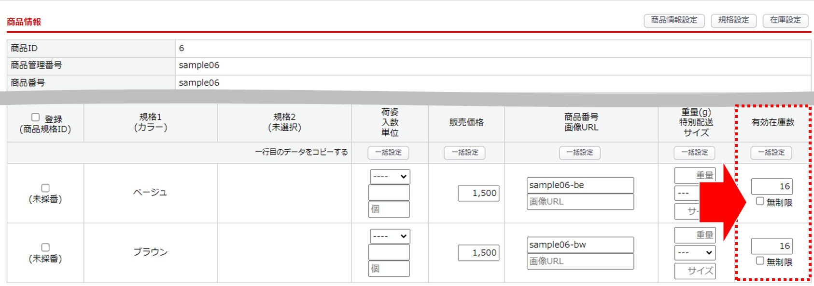The image size is (814, 286).
Task: Click 一括設定 under 有効在庫数 column
Action: (771, 153)
